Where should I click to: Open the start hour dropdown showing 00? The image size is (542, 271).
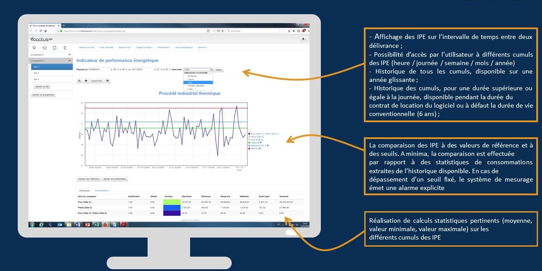coord(116,70)
